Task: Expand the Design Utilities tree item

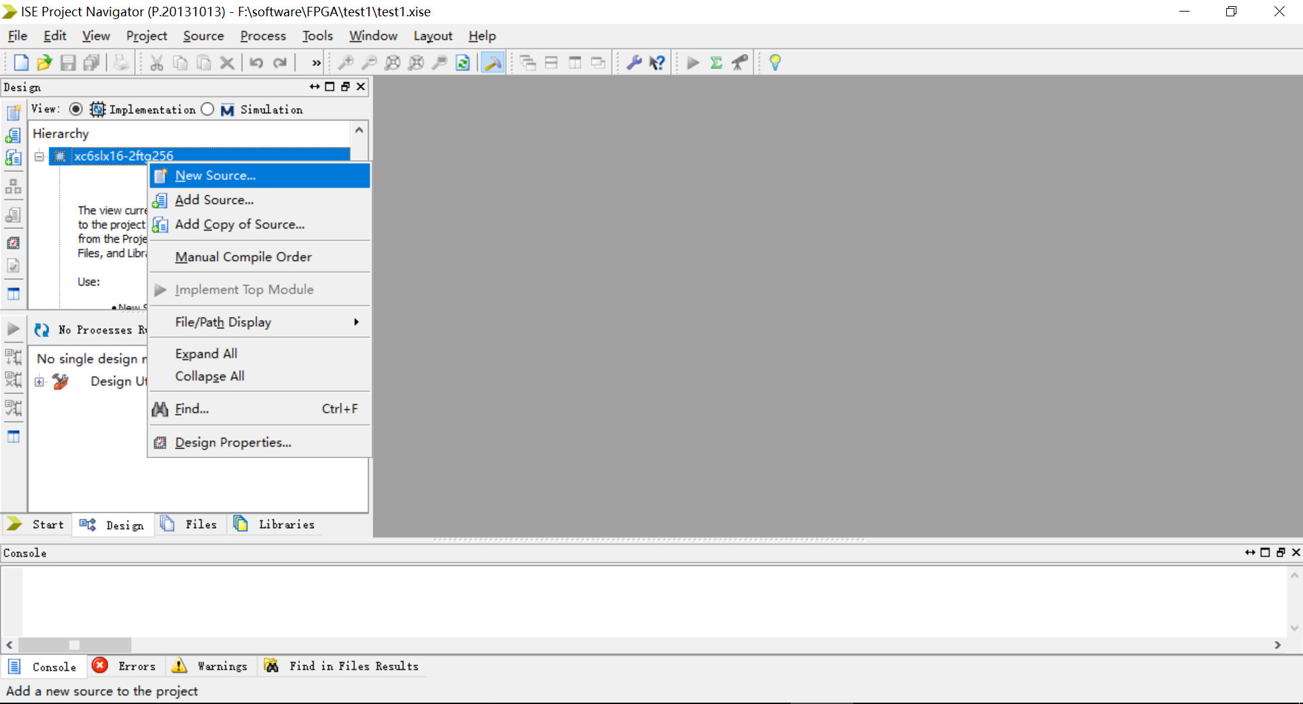Action: pyautogui.click(x=39, y=381)
